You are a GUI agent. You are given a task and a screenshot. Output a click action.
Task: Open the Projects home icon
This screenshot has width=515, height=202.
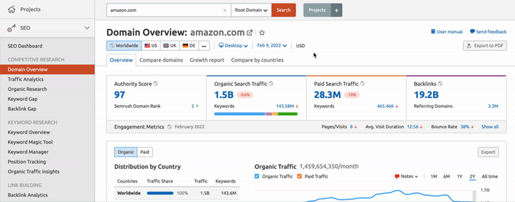[x=11, y=10]
